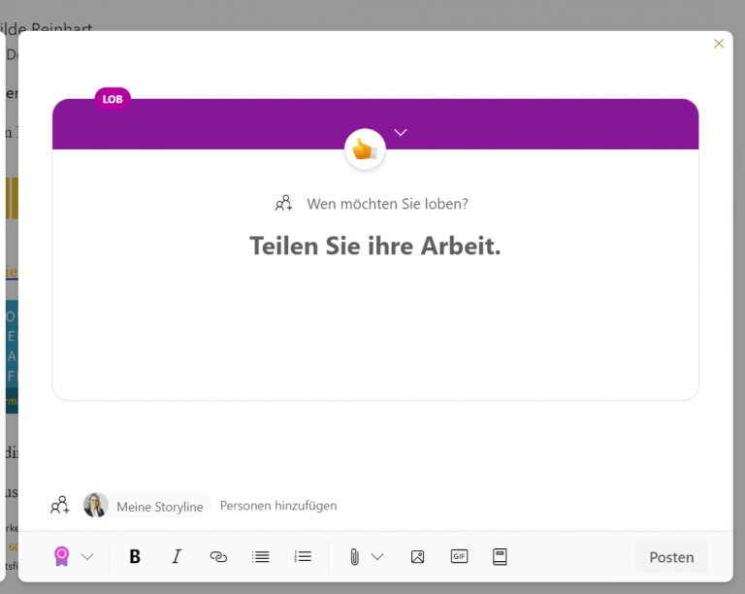Insert an image
Image resolution: width=745 pixels, height=594 pixels.
point(418,556)
